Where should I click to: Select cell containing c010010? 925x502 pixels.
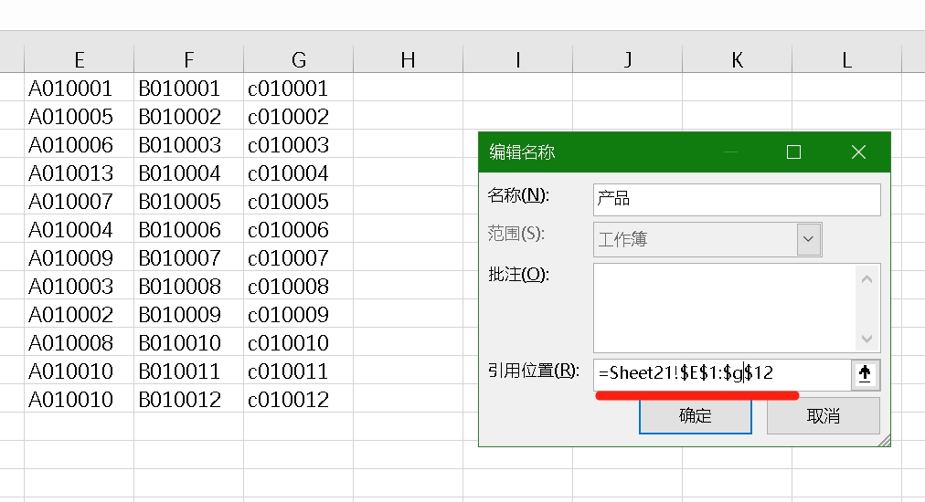tap(299, 342)
